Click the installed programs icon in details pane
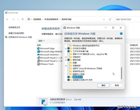The image size is (140, 110). [43, 102]
